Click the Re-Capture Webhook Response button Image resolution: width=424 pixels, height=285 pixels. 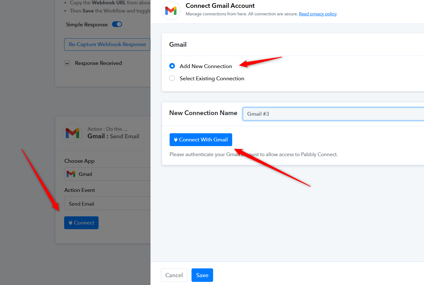107,45
